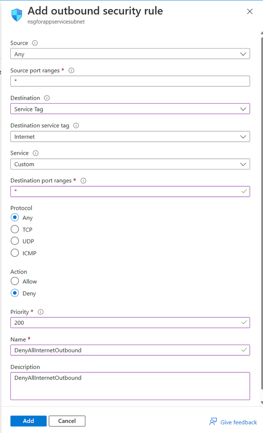Click the Give feedback icon
This screenshot has height=433, width=263.
point(213,422)
